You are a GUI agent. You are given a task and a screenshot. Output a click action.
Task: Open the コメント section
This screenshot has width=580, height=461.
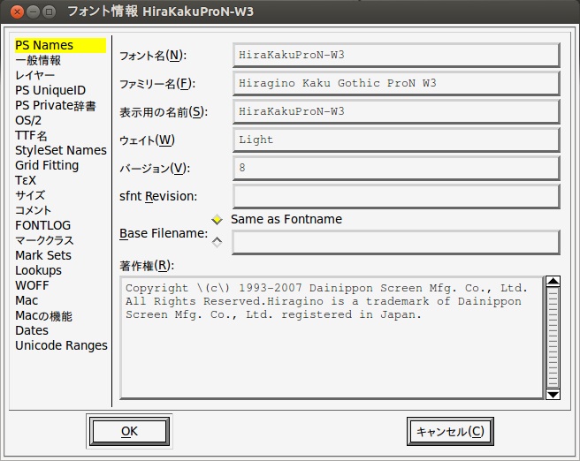33,210
